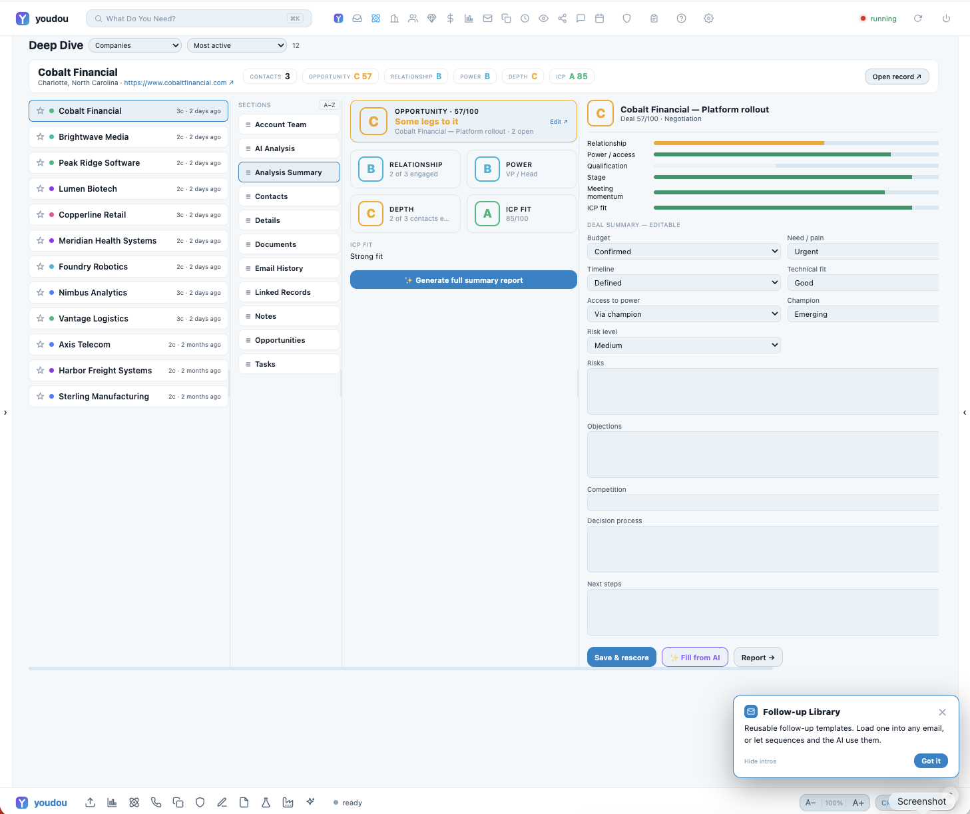Click into the Next steps text area
The width and height of the screenshot is (970, 814).
point(763,612)
